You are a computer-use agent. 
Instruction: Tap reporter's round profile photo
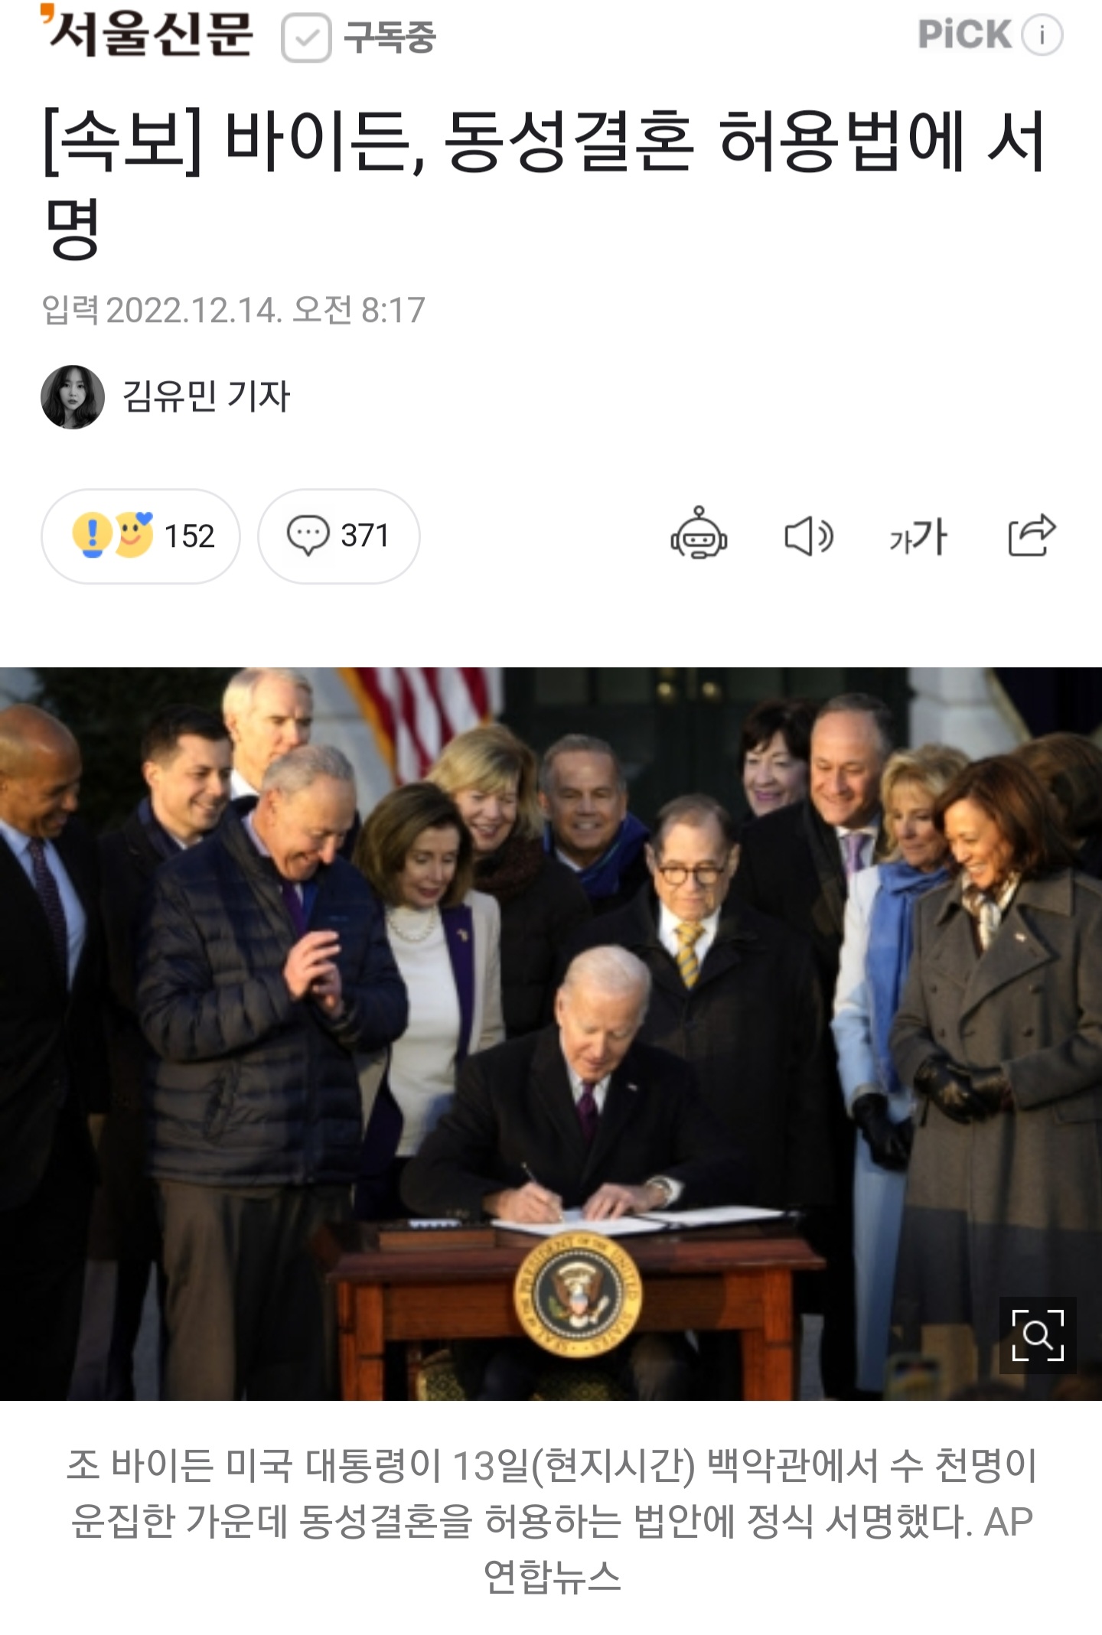tap(73, 397)
